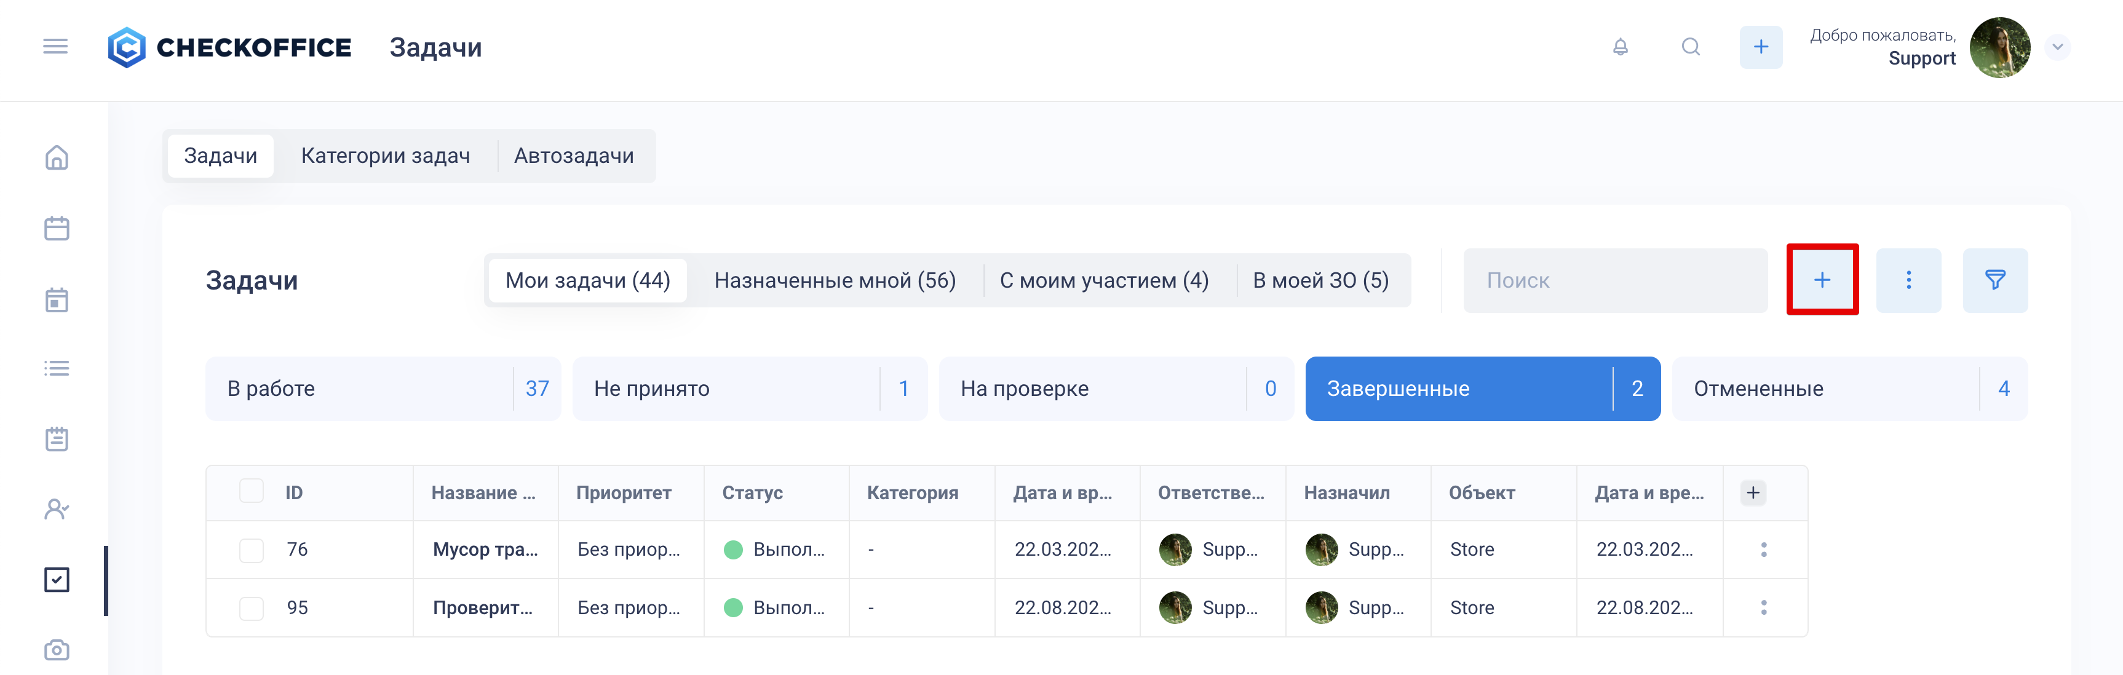
Task: Open the camera sidebar icon
Action: [56, 649]
